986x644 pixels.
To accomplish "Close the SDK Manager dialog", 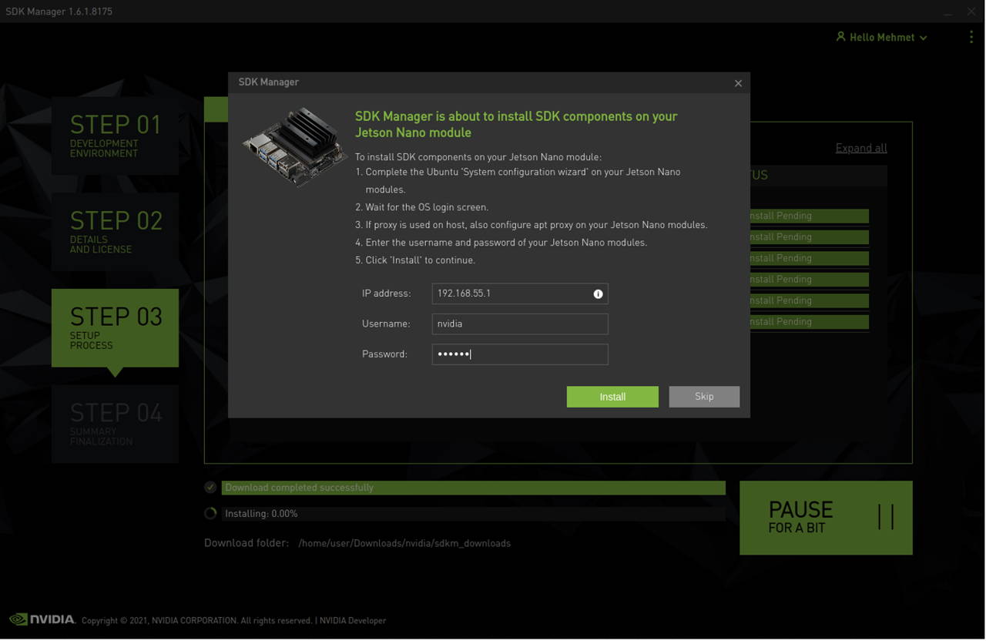I will [738, 83].
